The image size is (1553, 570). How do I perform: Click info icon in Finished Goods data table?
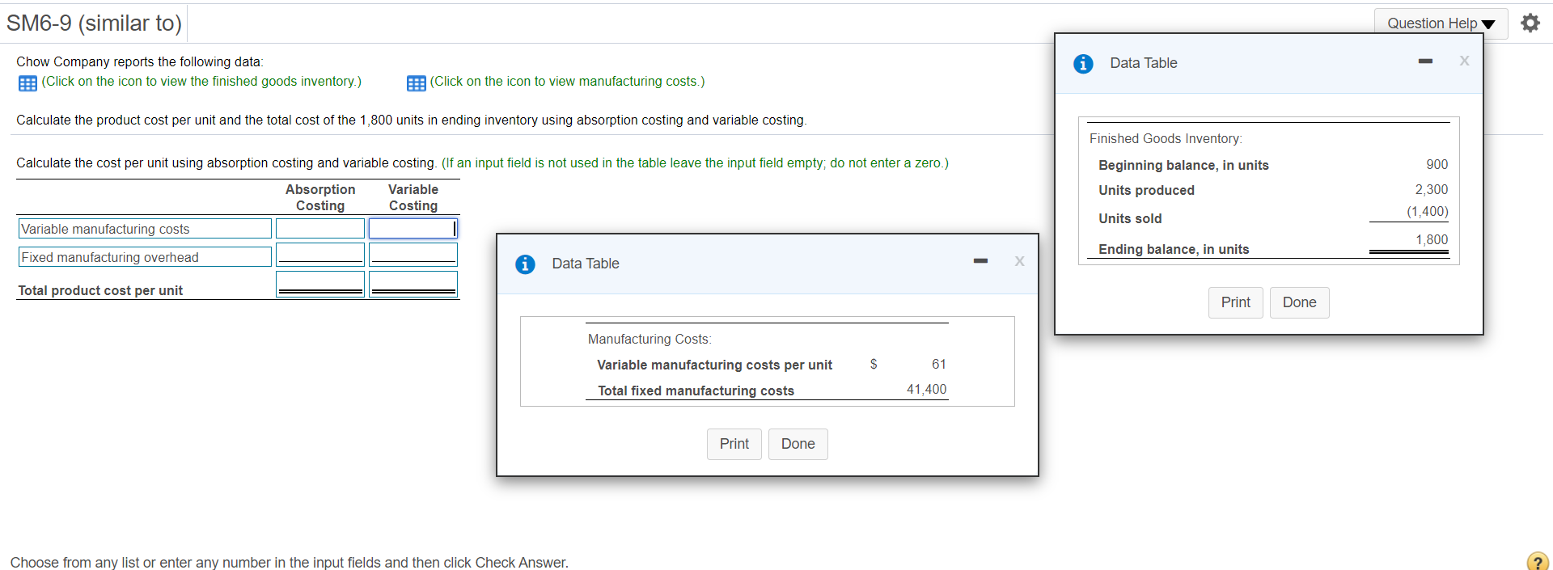1083,63
